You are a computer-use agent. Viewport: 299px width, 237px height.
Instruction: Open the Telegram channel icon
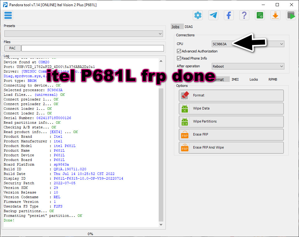click(213, 15)
